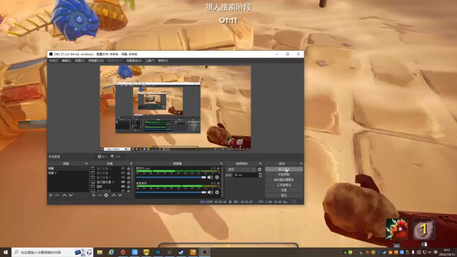Click the 启动虚拟摄像机 button
Screen dimensions: 457x257
tap(284, 180)
